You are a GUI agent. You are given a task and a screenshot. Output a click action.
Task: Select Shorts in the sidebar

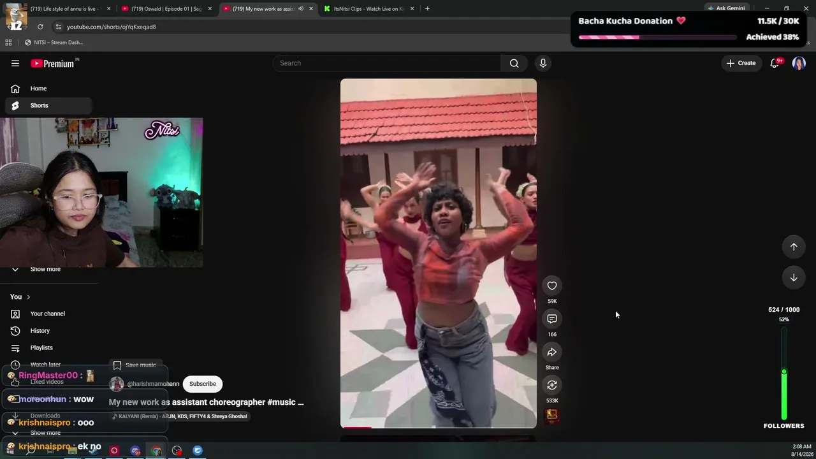pos(48,106)
